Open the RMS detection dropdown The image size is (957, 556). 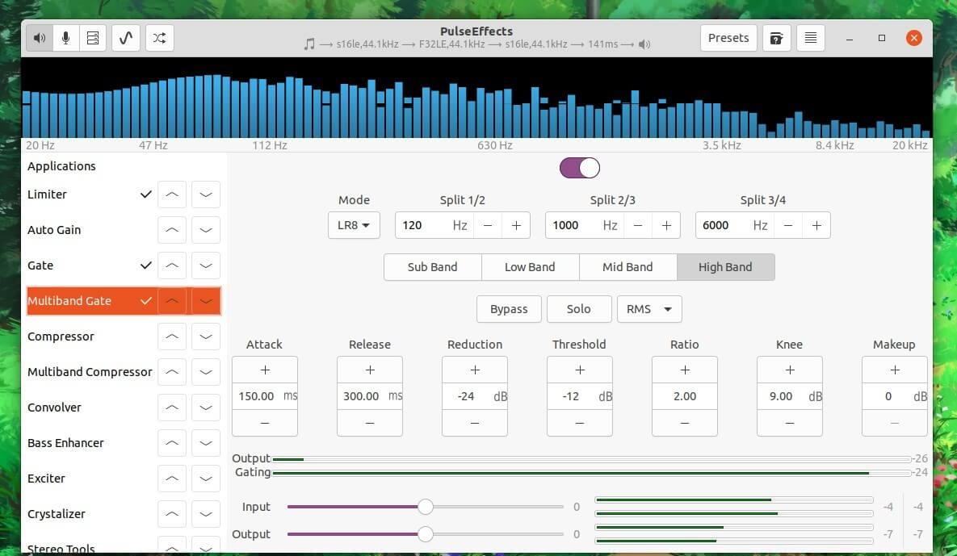pyautogui.click(x=649, y=309)
